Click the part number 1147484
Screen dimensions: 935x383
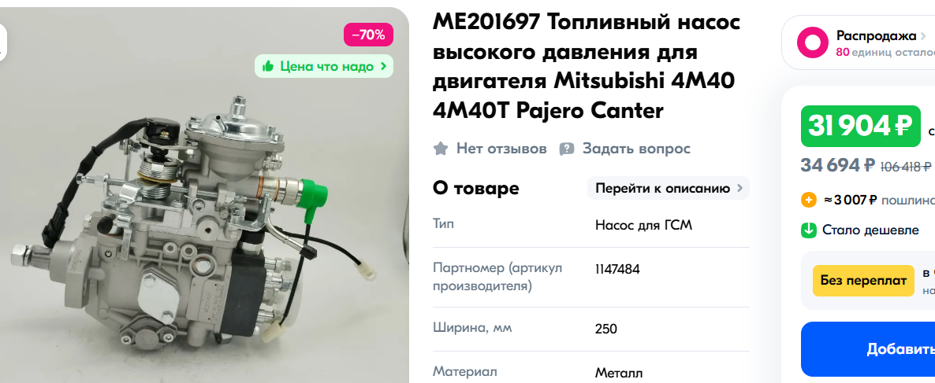pyautogui.click(x=617, y=269)
